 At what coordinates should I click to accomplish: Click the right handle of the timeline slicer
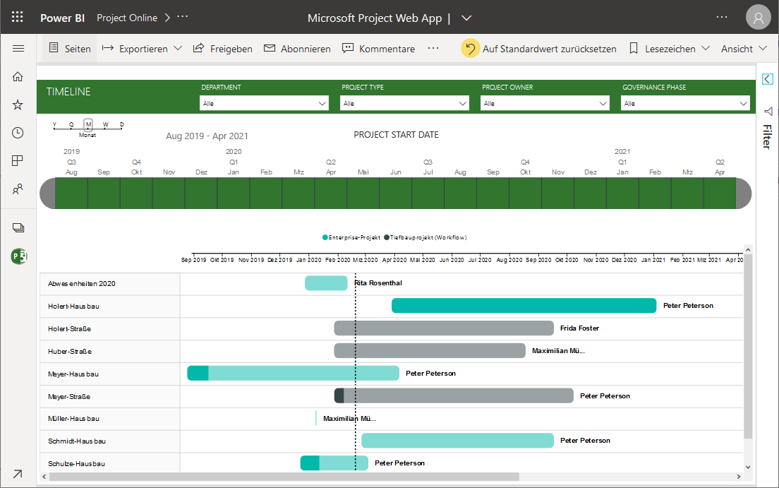click(744, 194)
